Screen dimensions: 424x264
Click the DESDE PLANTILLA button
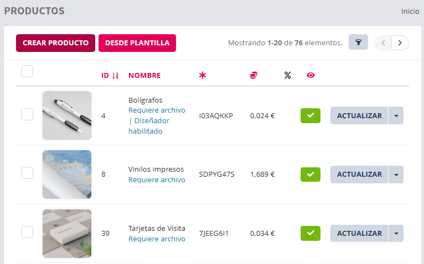pos(137,43)
